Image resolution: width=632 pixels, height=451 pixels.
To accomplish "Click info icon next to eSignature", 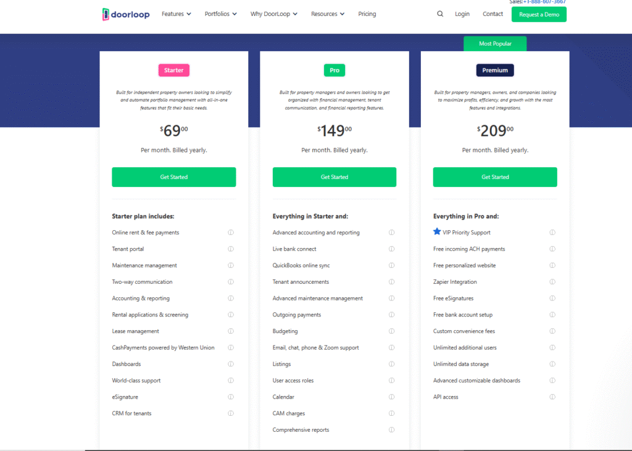I will pos(231,397).
